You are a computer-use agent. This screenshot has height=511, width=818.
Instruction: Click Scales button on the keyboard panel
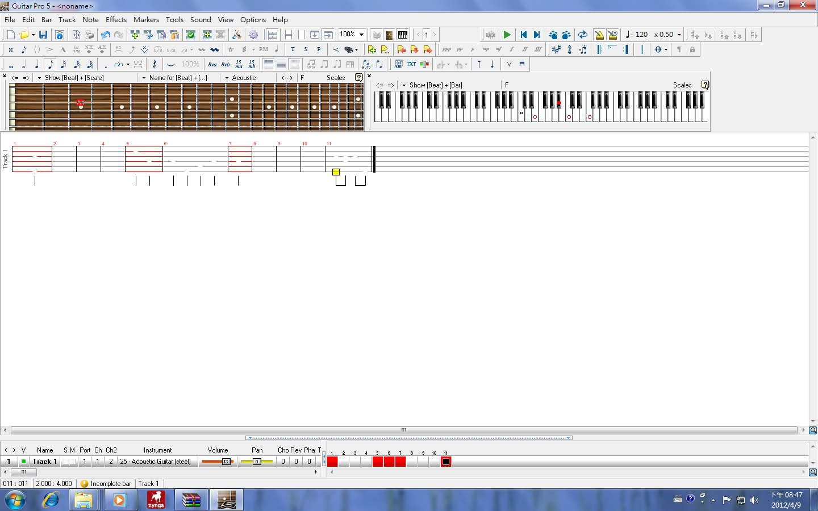[x=682, y=85]
